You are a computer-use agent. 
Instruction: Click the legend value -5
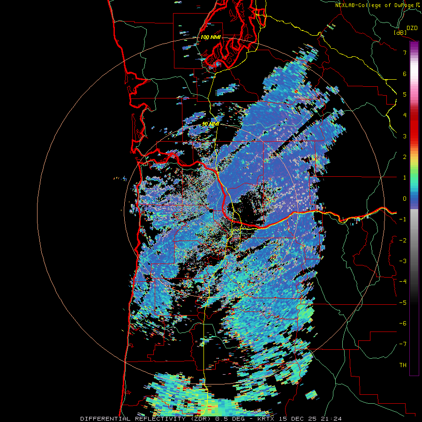(403, 302)
